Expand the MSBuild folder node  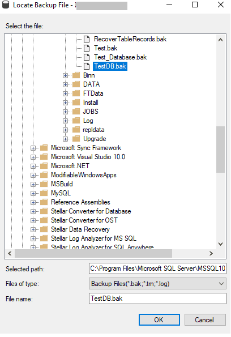(33, 185)
